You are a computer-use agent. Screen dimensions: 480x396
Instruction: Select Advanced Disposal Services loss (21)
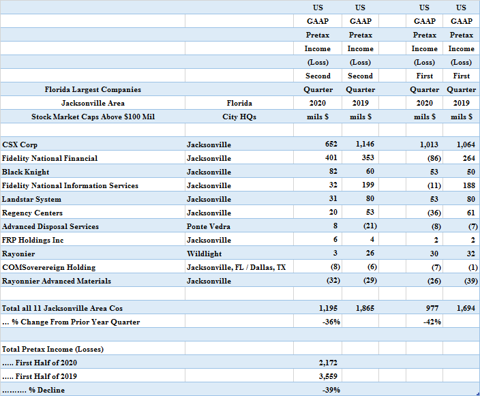(x=370, y=226)
